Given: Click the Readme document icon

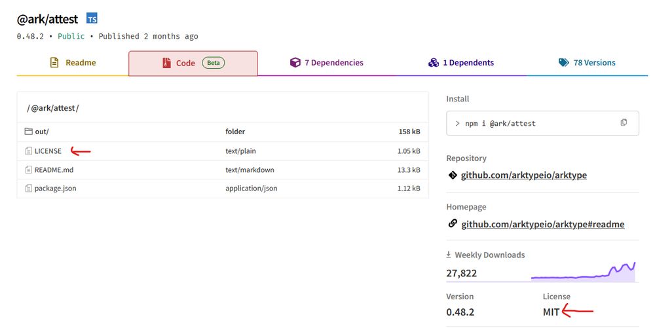Looking at the screenshot, I should tap(54, 63).
